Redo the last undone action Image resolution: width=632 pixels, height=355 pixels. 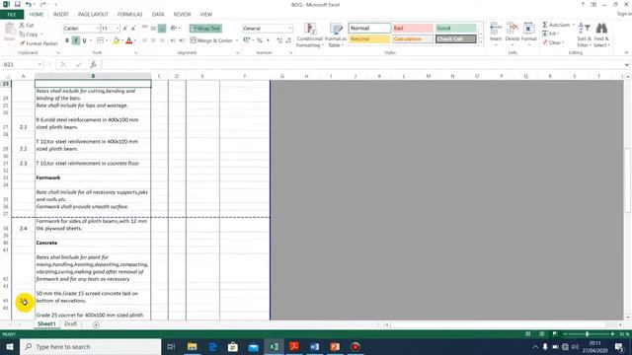coord(42,4)
